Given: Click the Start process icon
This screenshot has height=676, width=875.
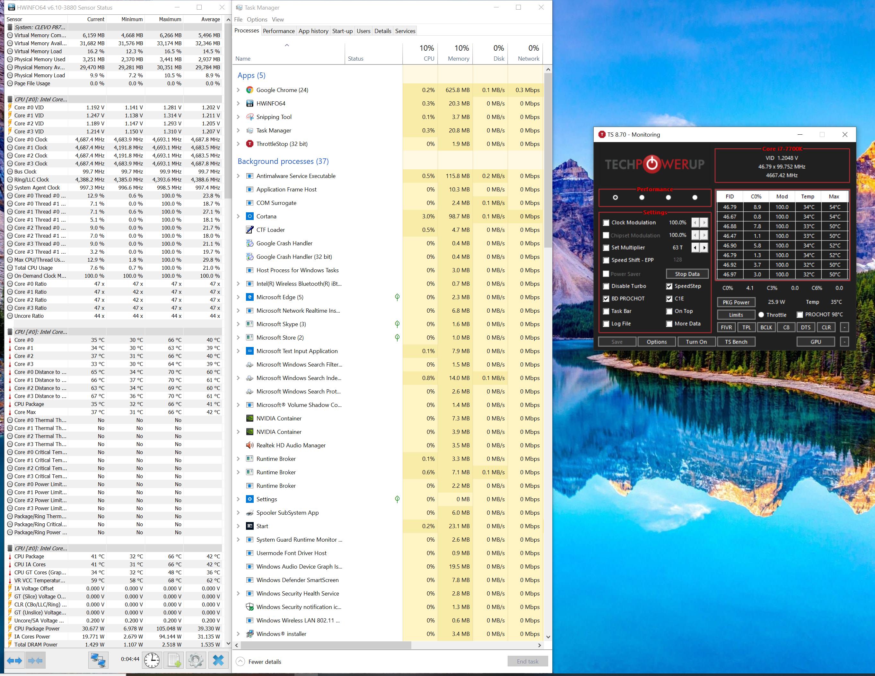Looking at the screenshot, I should [249, 526].
